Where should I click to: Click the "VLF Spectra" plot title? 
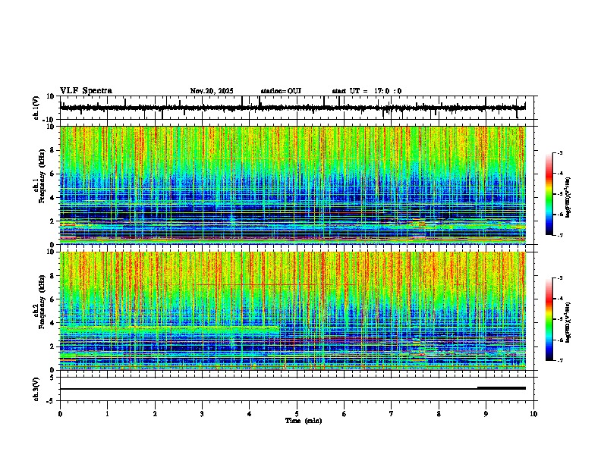(x=86, y=91)
